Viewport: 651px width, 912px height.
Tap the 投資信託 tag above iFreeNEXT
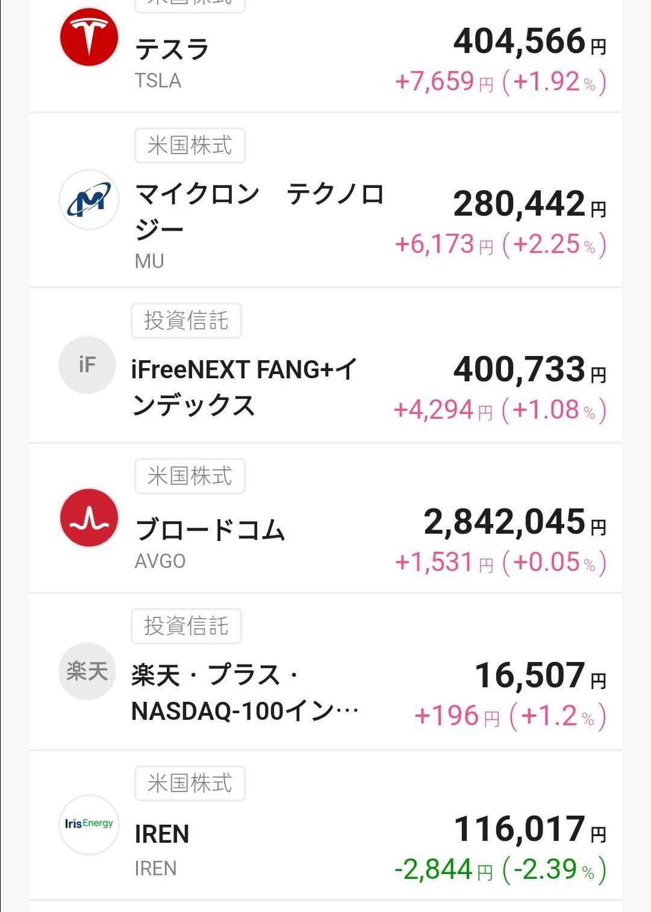186,321
